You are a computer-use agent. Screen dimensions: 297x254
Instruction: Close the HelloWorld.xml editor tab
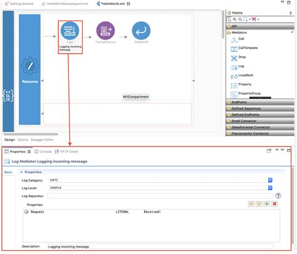(x=128, y=4)
